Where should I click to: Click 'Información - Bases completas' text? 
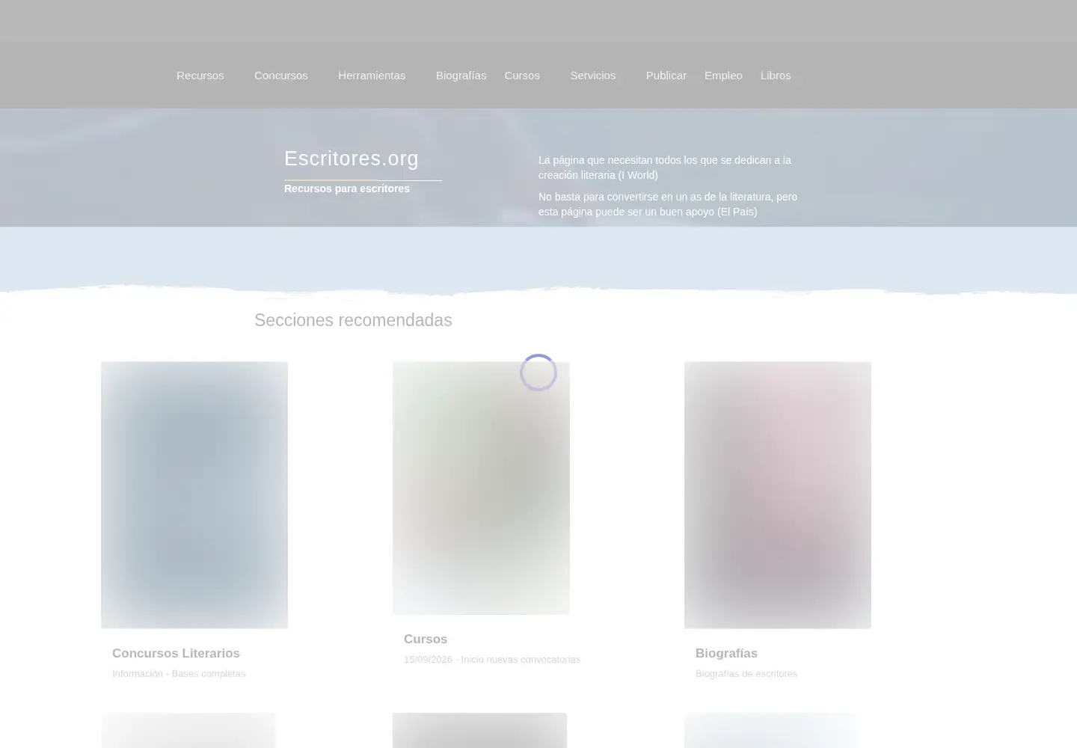(179, 673)
